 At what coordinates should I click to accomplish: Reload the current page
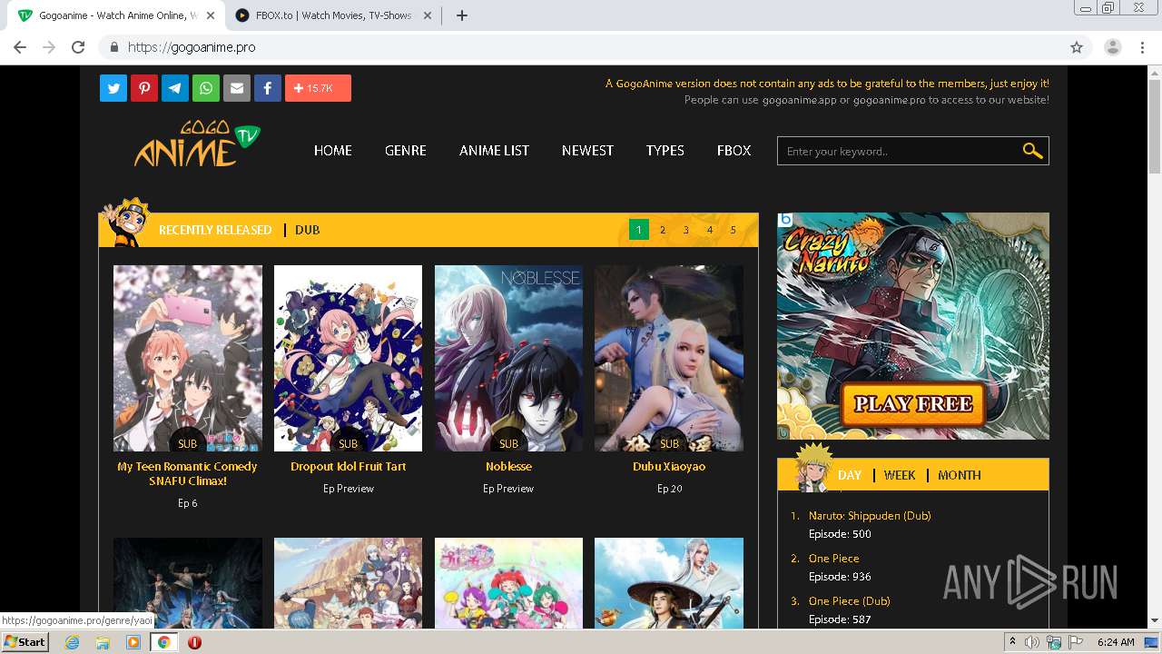(x=78, y=47)
